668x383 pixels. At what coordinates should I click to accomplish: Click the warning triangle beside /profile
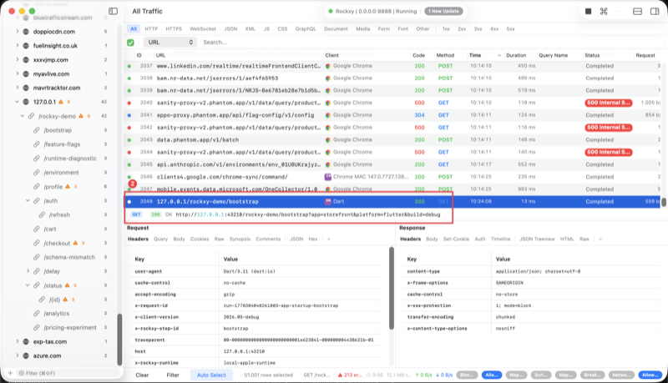[x=68, y=186]
